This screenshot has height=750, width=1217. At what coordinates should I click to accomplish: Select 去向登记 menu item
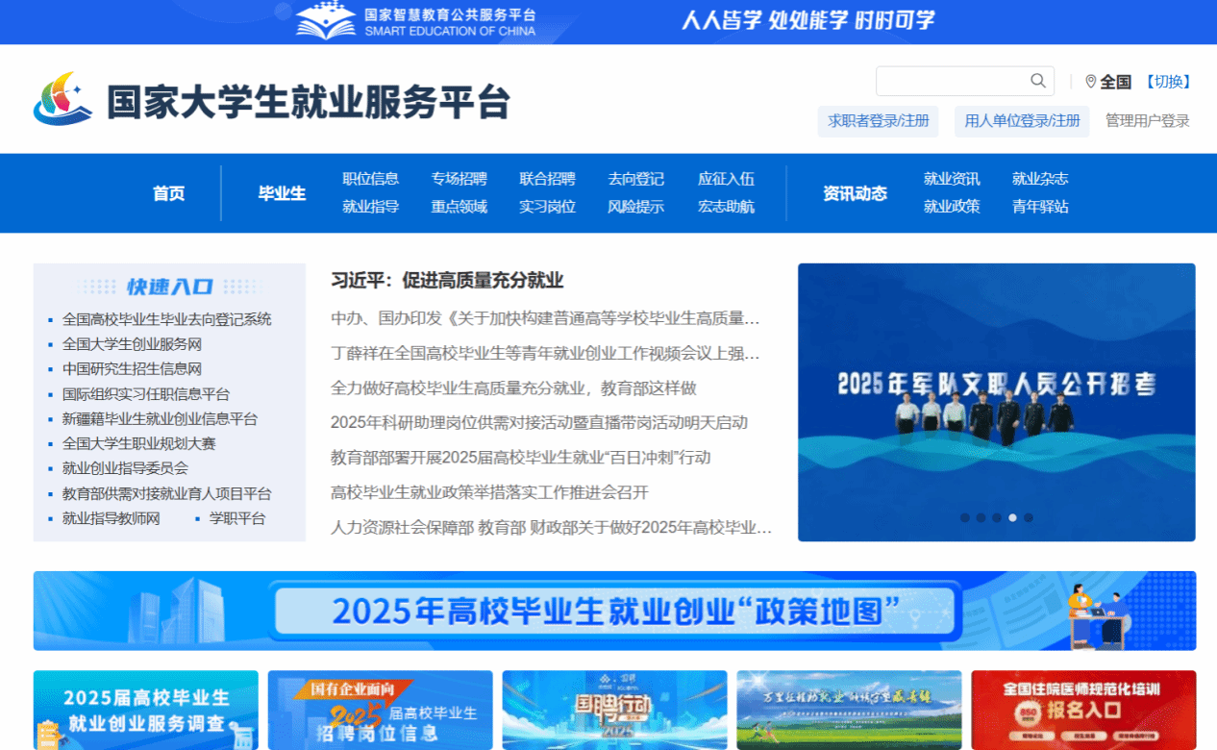(x=636, y=179)
